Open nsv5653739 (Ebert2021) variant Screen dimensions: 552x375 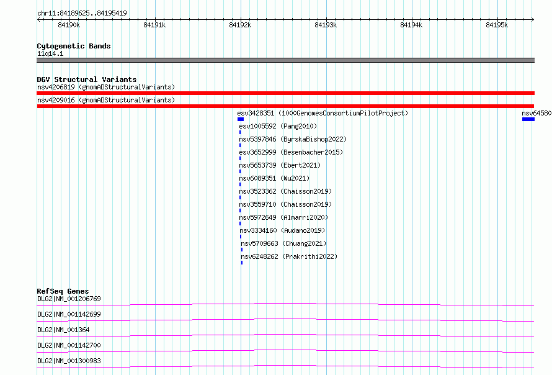(280, 165)
